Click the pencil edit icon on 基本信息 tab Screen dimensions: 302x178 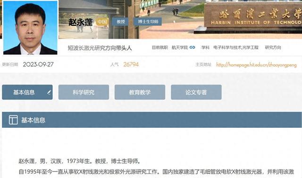pyautogui.click(x=49, y=92)
